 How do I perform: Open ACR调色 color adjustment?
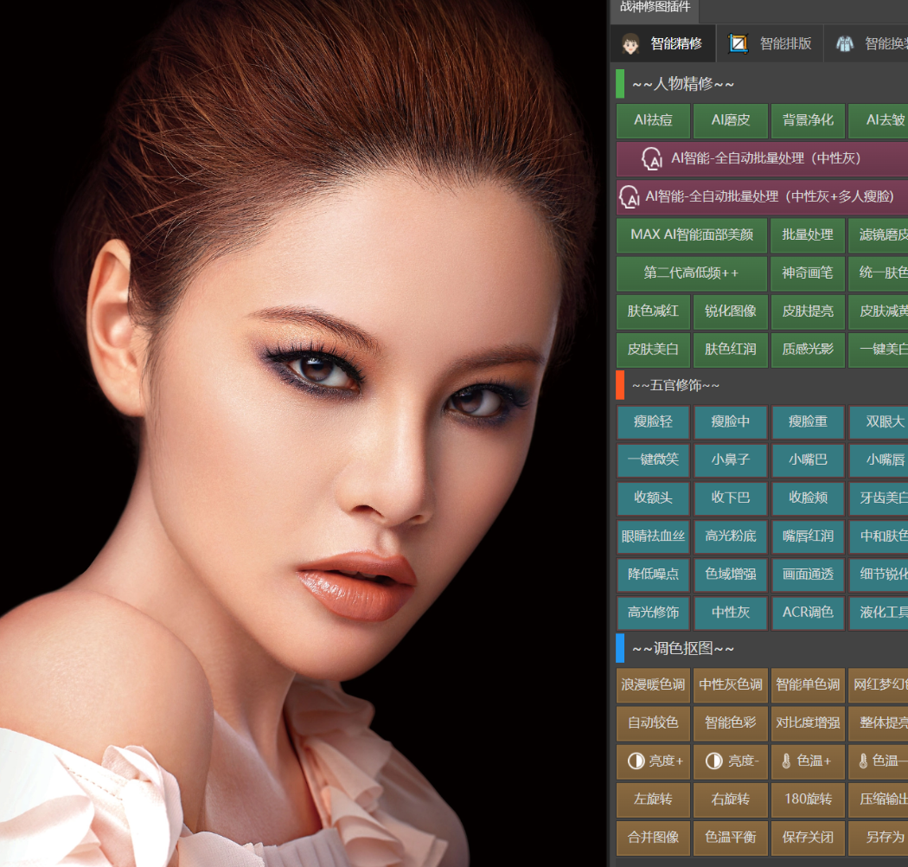coord(808,612)
